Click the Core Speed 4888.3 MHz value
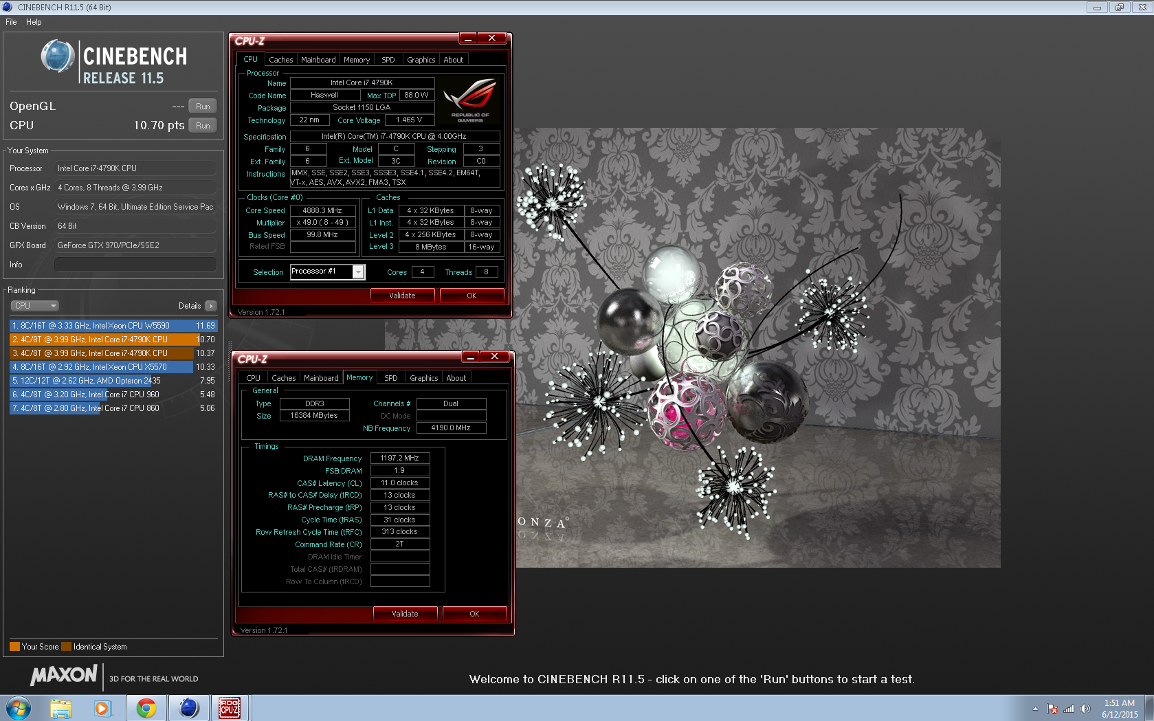The image size is (1154, 721). (x=323, y=210)
